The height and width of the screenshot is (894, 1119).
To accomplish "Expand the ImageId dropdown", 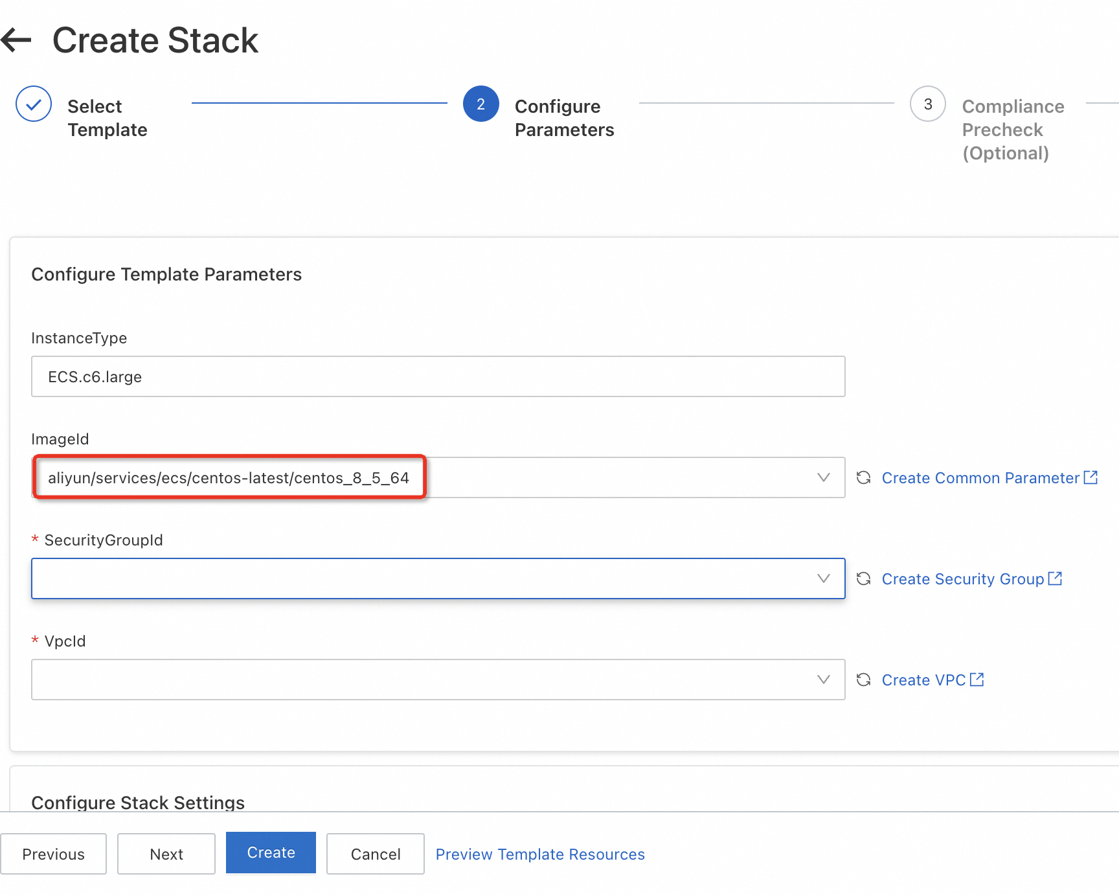I will click(x=823, y=477).
